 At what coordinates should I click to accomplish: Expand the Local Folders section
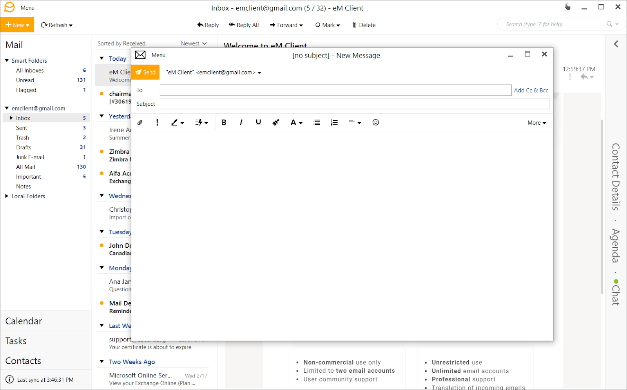(x=7, y=196)
